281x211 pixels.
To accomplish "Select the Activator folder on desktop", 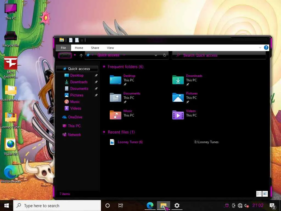I will click(x=11, y=93).
